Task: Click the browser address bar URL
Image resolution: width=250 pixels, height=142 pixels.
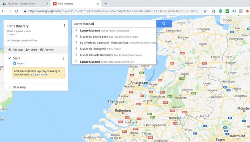Action: pyautogui.click(x=114, y=11)
